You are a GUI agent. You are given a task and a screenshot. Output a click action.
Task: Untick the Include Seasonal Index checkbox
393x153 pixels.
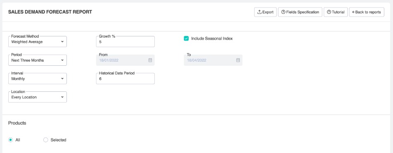[x=186, y=38]
